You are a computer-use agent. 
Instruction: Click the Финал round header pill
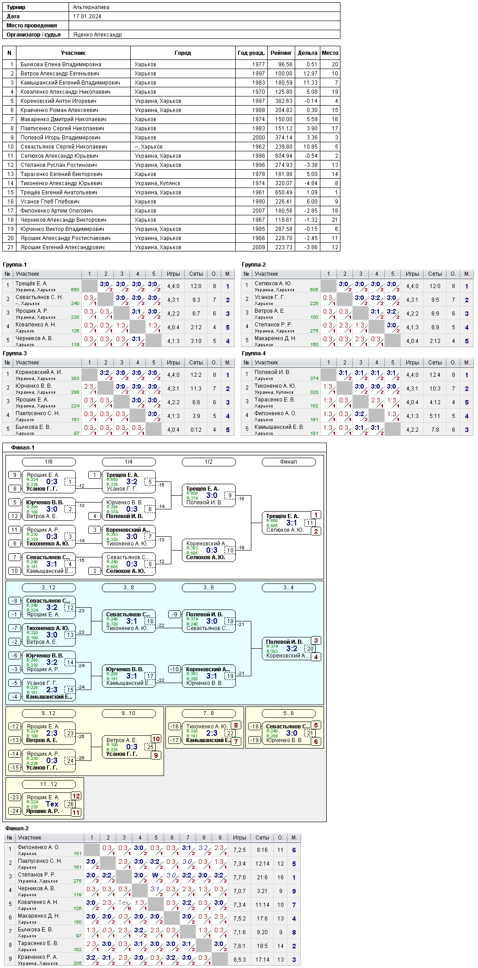[288, 462]
